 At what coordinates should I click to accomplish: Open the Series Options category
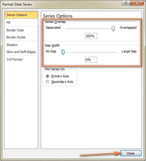tap(21, 15)
